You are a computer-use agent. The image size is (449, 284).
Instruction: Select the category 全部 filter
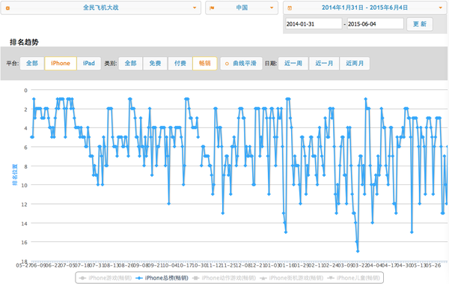(x=130, y=63)
